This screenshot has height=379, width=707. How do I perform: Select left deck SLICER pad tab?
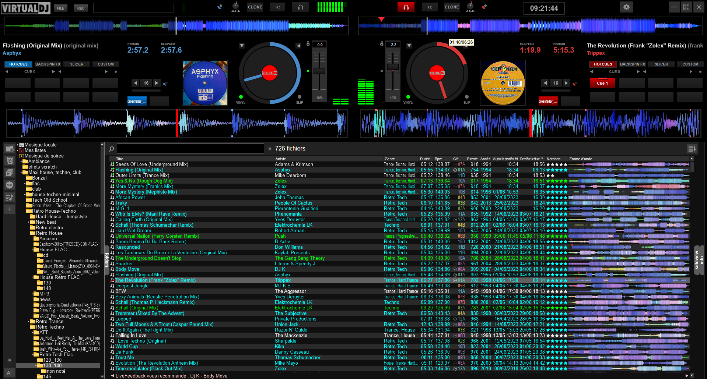[77, 64]
